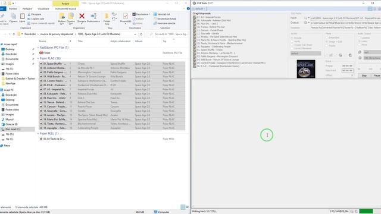Switch to Partajare ribbon tab
Image resolution: width=381 pixels, height=214 pixels.
[x=27, y=9]
